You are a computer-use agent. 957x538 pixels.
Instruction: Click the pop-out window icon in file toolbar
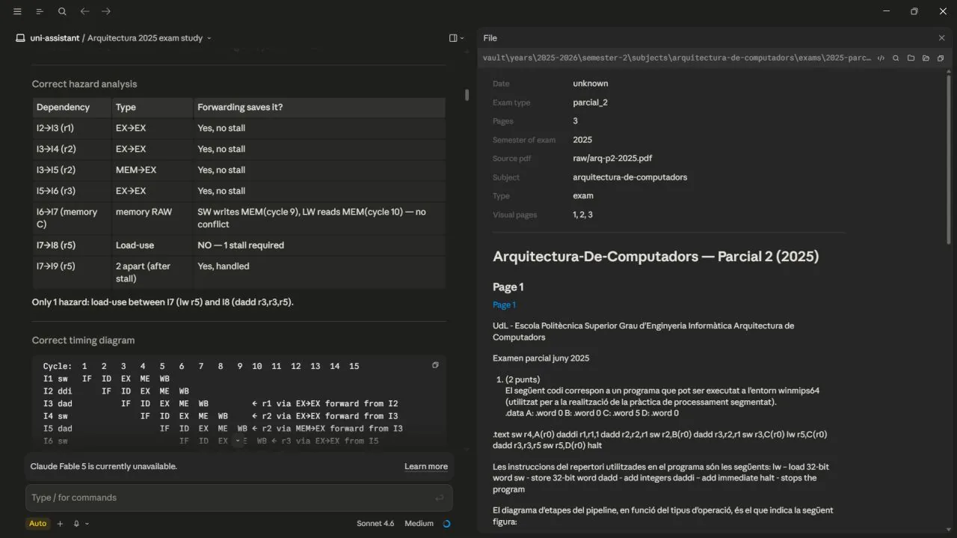coord(941,58)
